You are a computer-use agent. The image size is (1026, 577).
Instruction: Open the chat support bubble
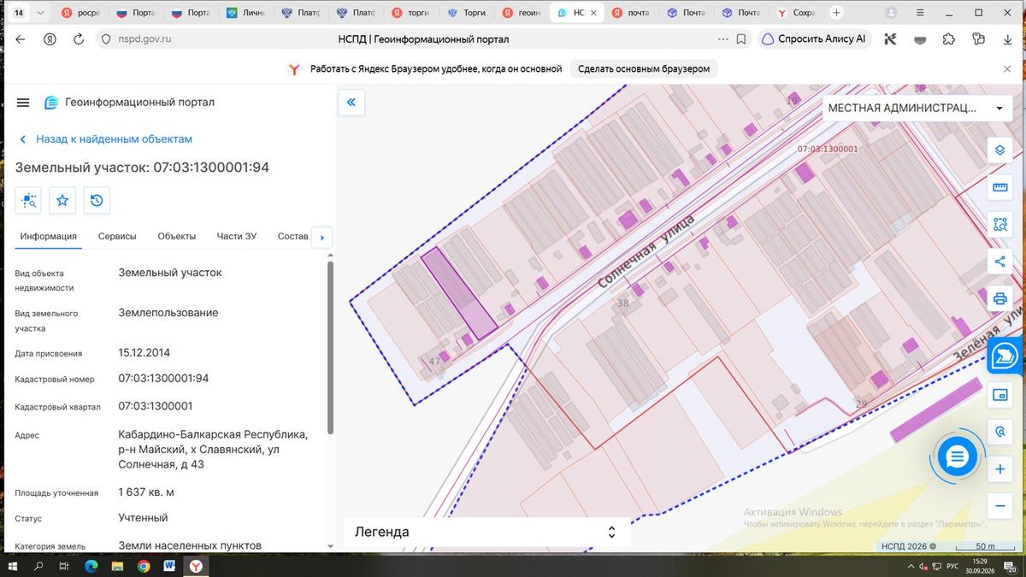[x=957, y=457]
